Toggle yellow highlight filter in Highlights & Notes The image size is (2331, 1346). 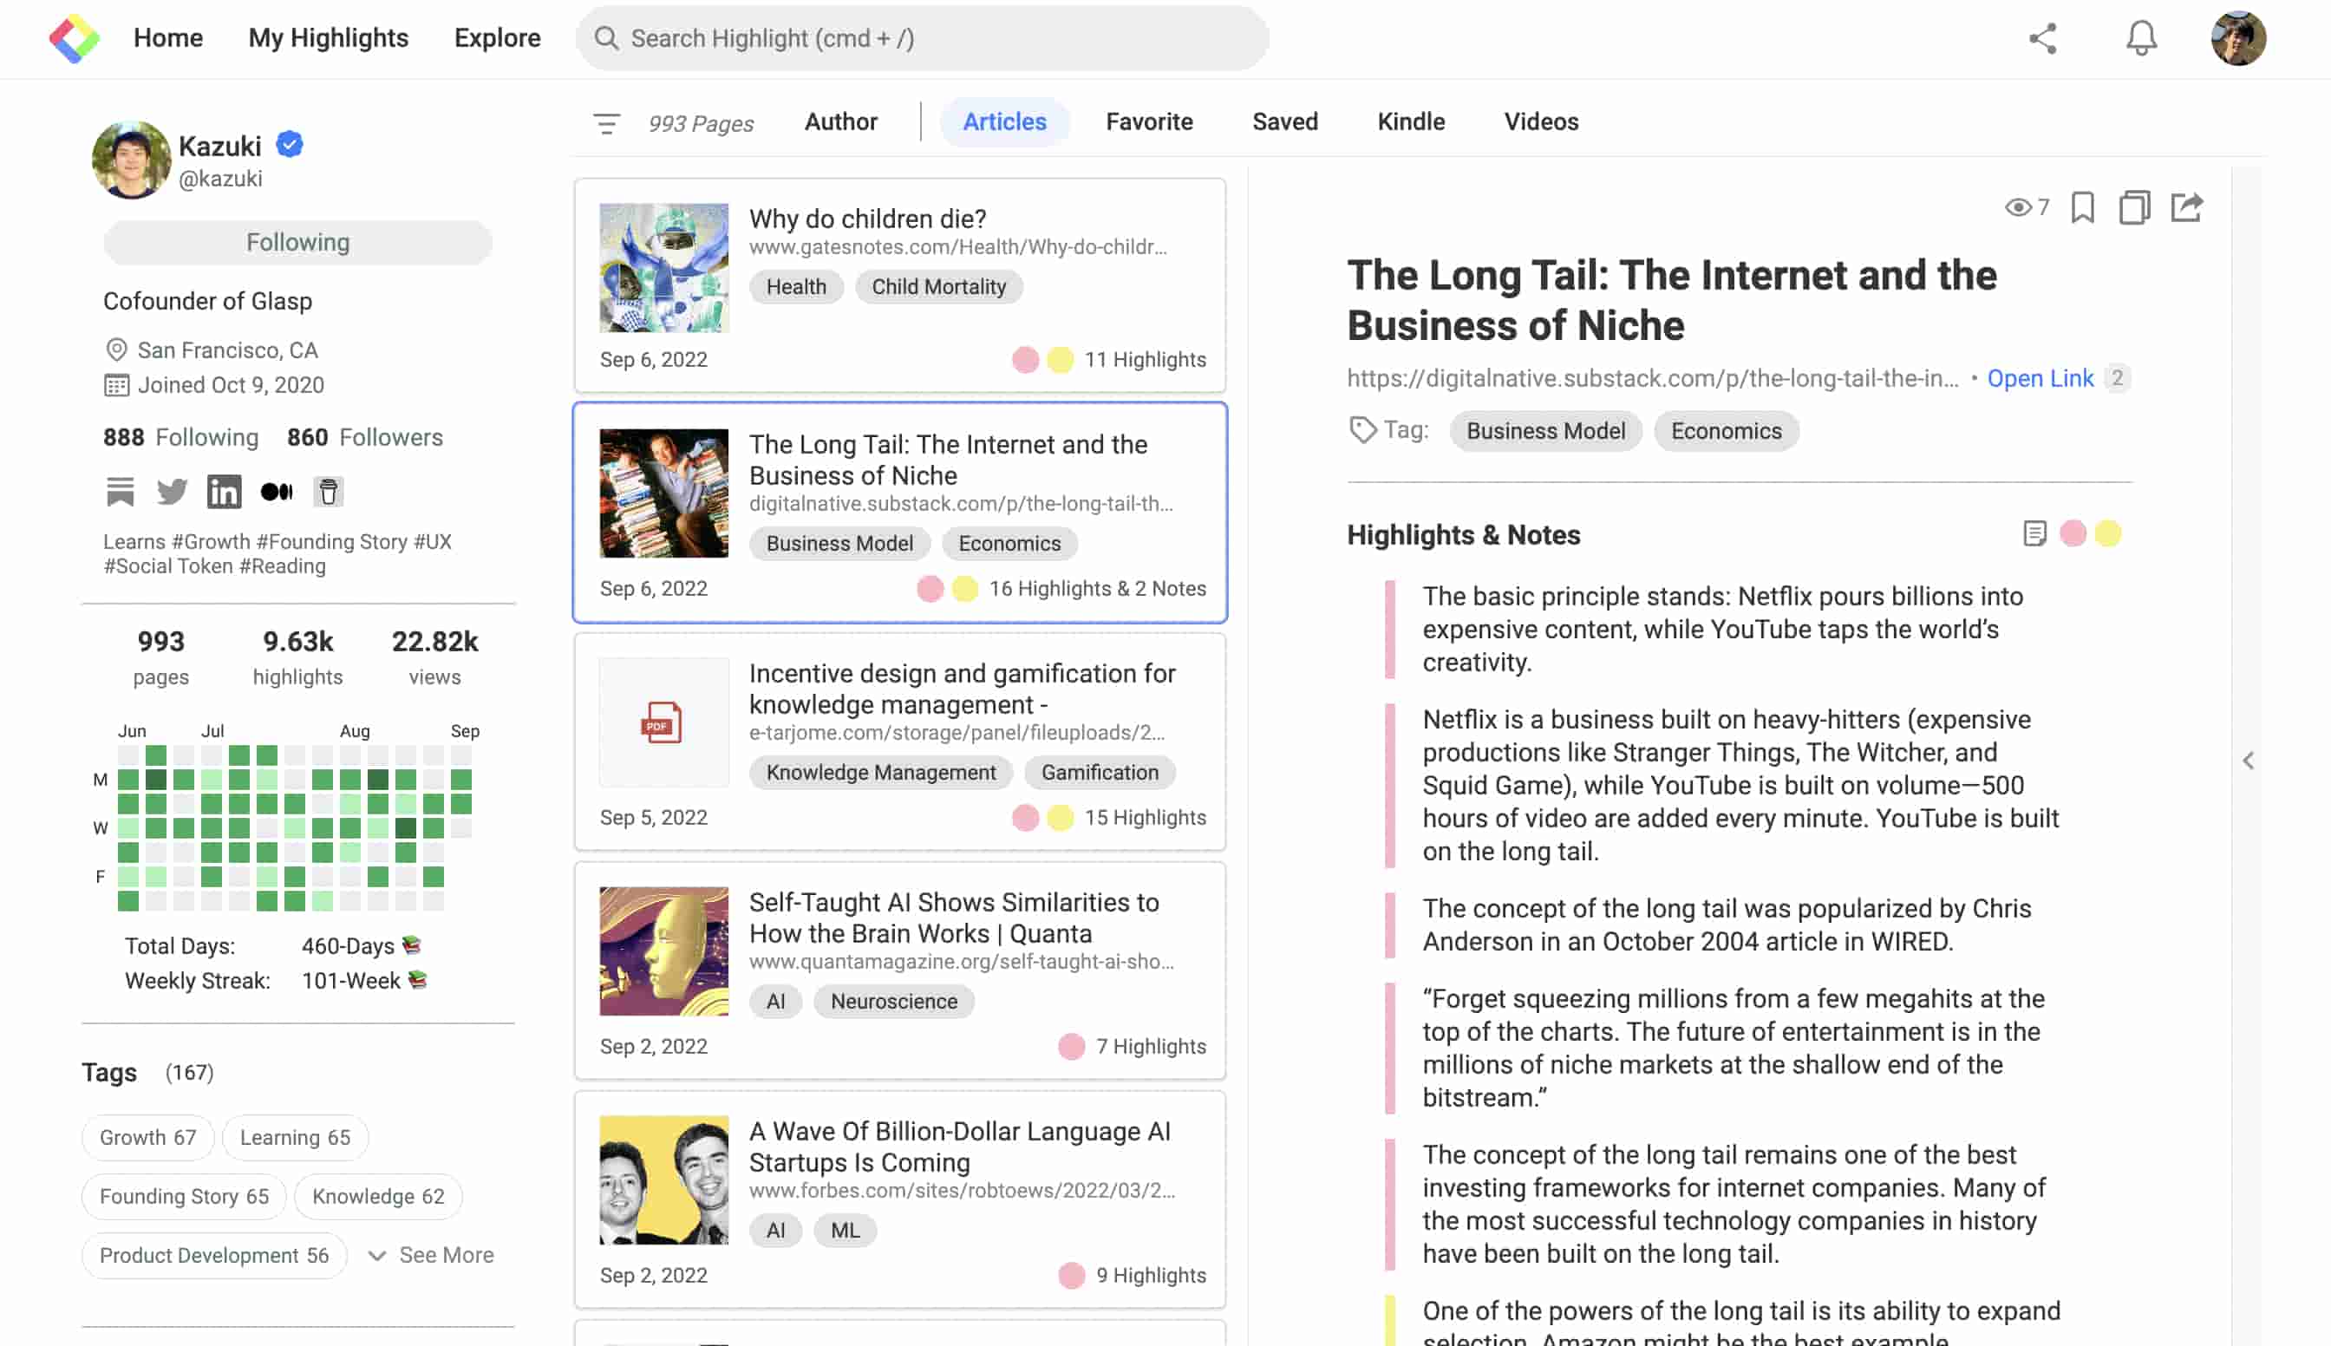pyautogui.click(x=2108, y=533)
